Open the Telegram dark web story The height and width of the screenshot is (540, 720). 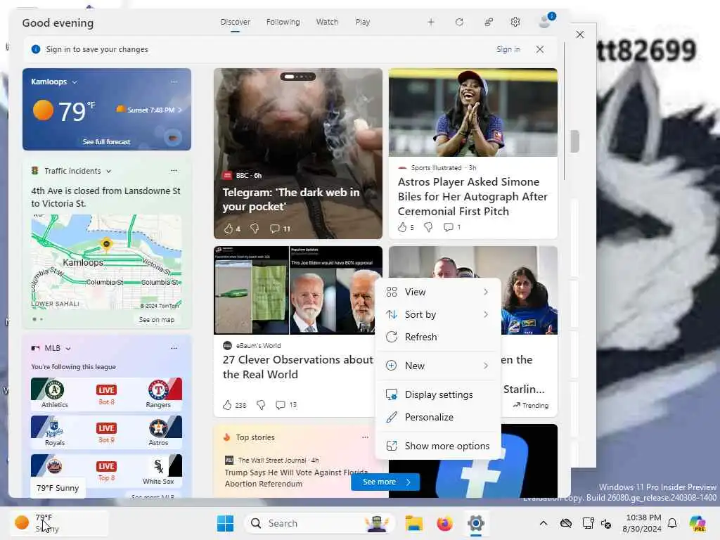pyautogui.click(x=291, y=199)
